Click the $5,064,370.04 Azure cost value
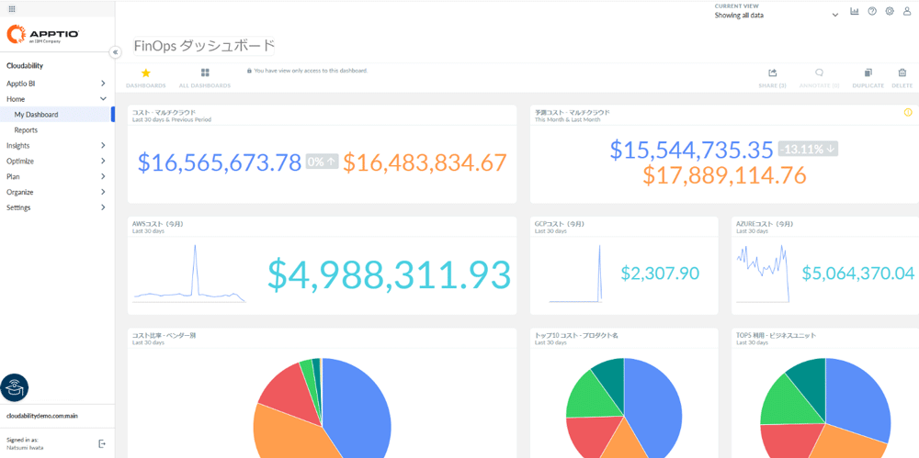919x458 pixels. pyautogui.click(x=858, y=273)
